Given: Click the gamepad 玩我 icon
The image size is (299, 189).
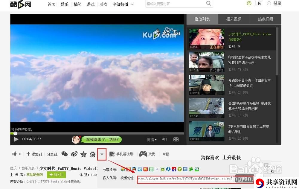Looking at the screenshot, I should tap(143, 154).
